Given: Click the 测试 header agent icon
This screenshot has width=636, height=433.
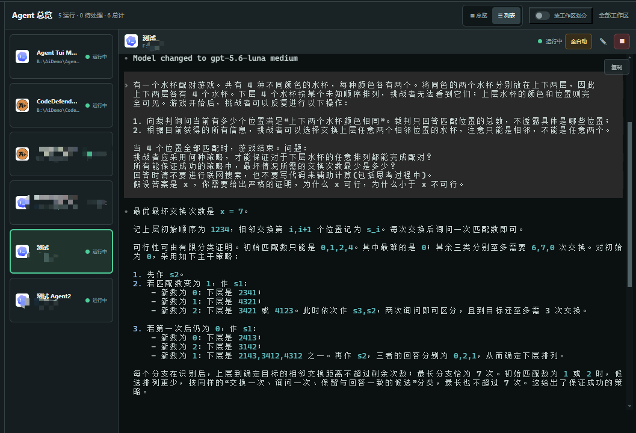Looking at the screenshot, I should click(131, 41).
